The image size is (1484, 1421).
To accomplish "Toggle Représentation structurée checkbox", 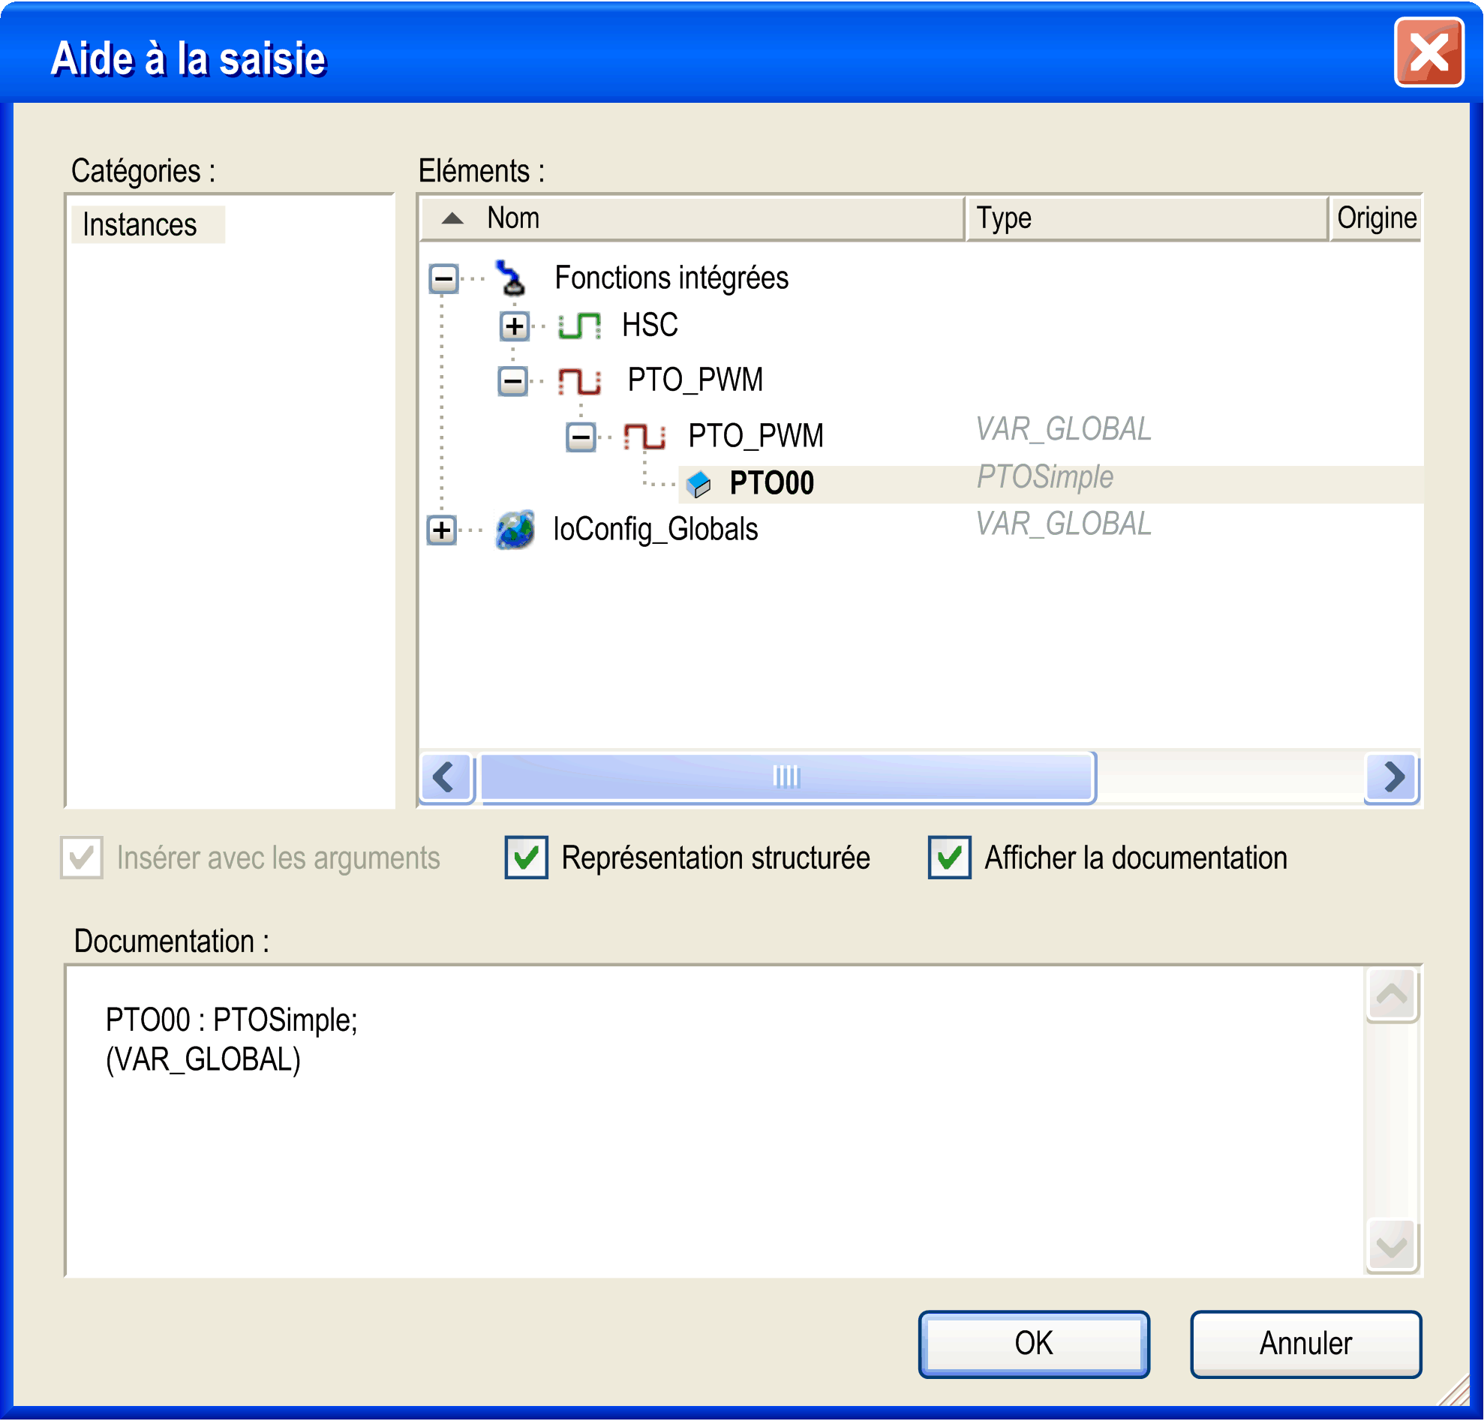I will coord(526,858).
